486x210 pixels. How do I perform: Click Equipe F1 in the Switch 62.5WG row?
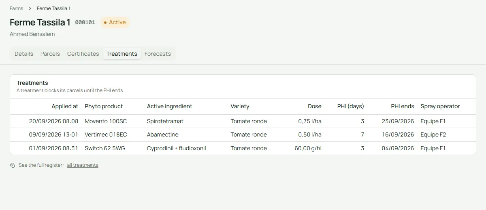coord(433,148)
